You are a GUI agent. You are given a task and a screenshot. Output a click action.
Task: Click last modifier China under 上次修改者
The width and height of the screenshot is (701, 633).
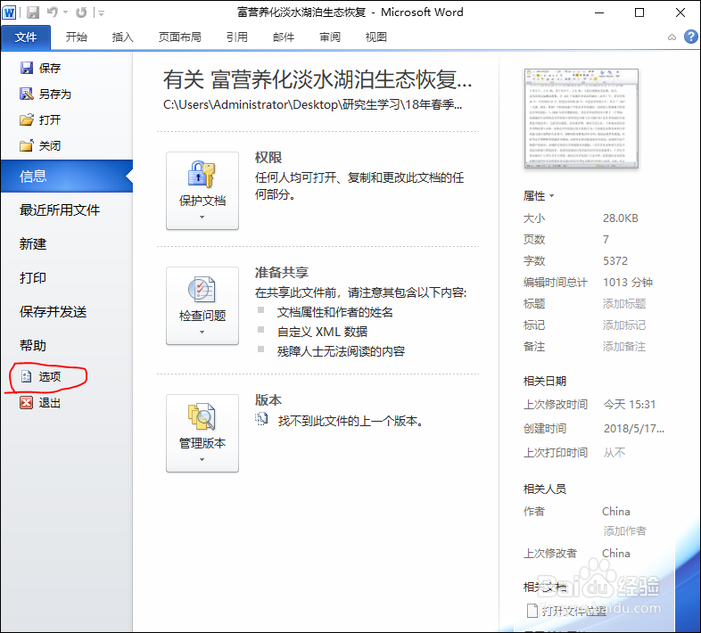coord(616,554)
